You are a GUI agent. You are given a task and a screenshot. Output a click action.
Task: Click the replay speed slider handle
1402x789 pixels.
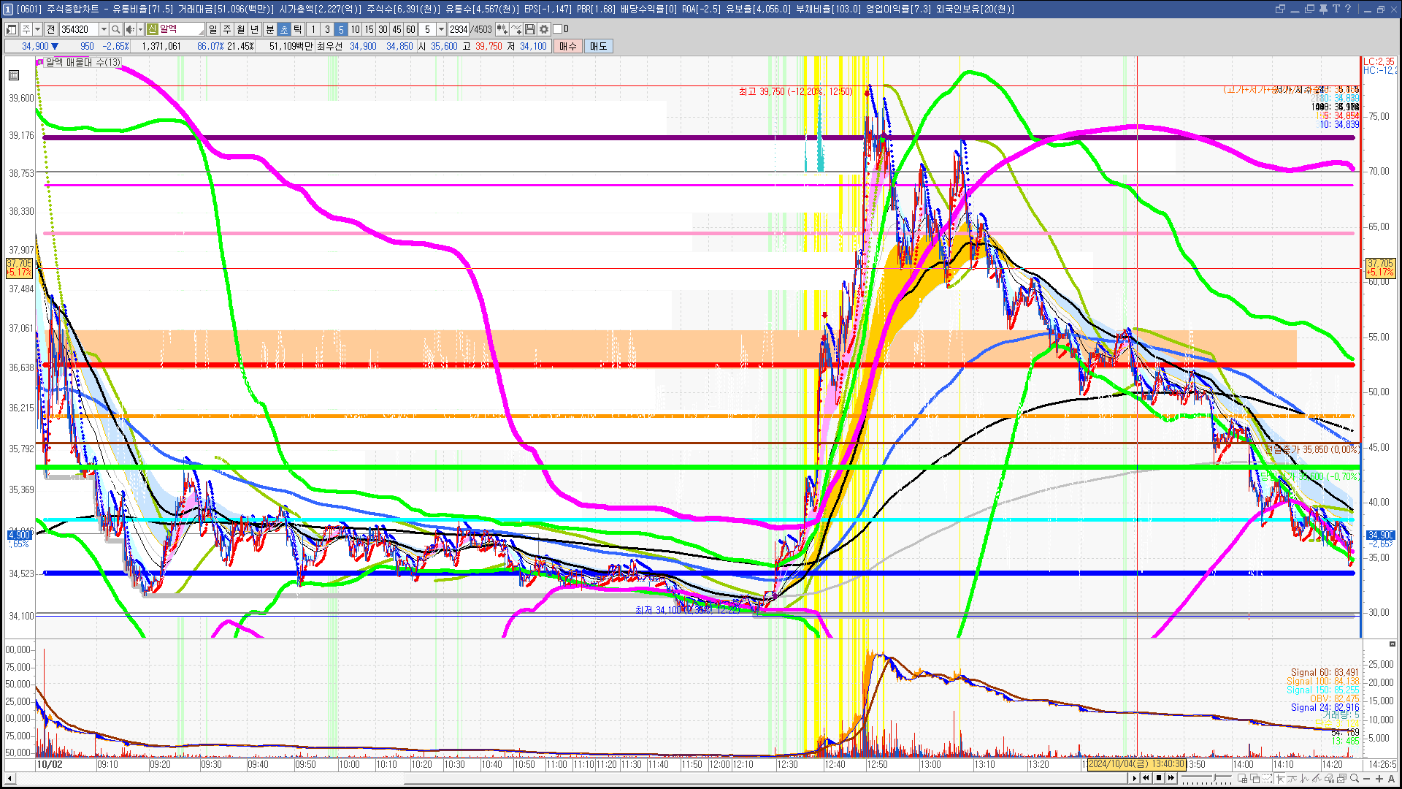(1216, 779)
